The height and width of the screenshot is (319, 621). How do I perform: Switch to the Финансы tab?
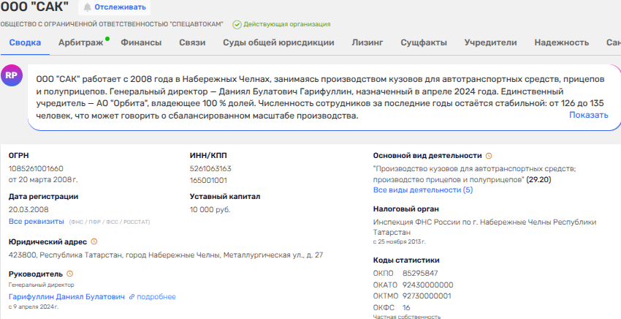[x=141, y=42]
